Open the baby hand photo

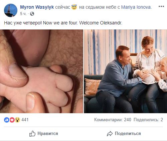(41, 71)
